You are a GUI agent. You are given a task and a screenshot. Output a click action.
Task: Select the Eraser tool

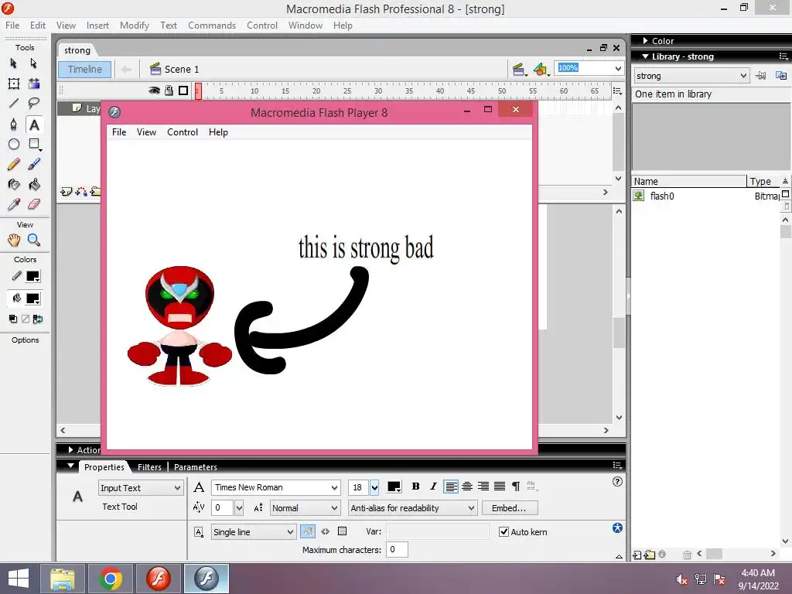click(x=34, y=204)
